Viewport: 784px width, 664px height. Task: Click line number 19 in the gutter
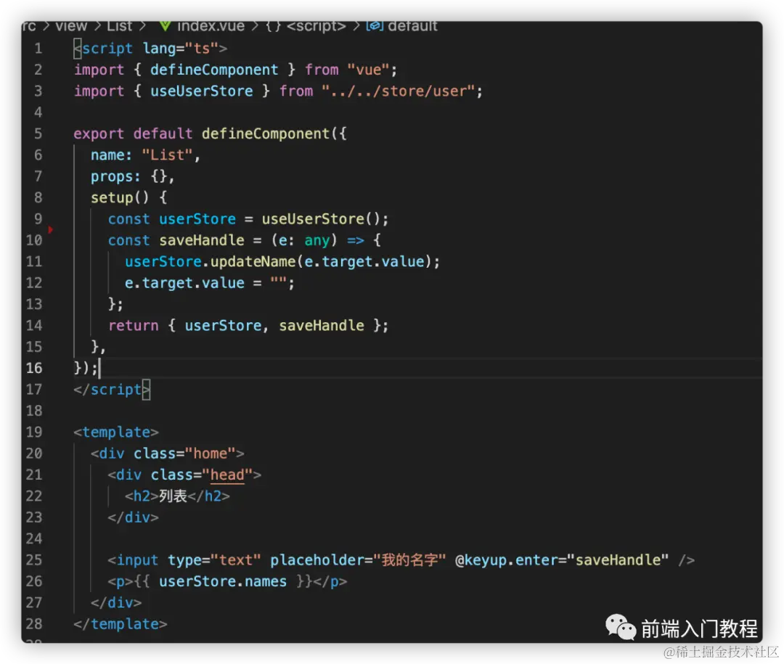click(x=34, y=432)
